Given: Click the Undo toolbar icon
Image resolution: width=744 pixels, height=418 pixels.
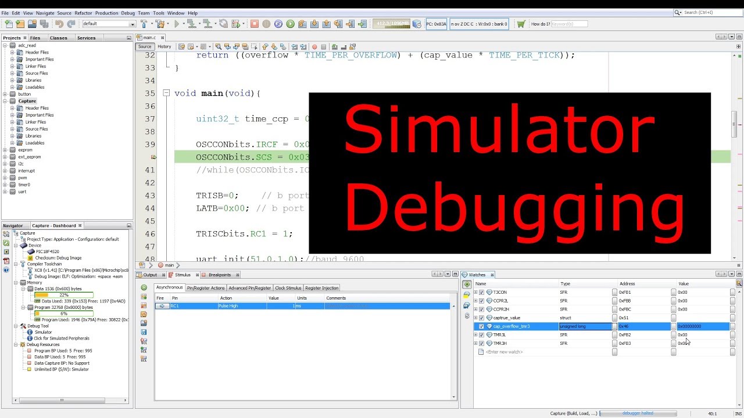Looking at the screenshot, I should click(59, 24).
